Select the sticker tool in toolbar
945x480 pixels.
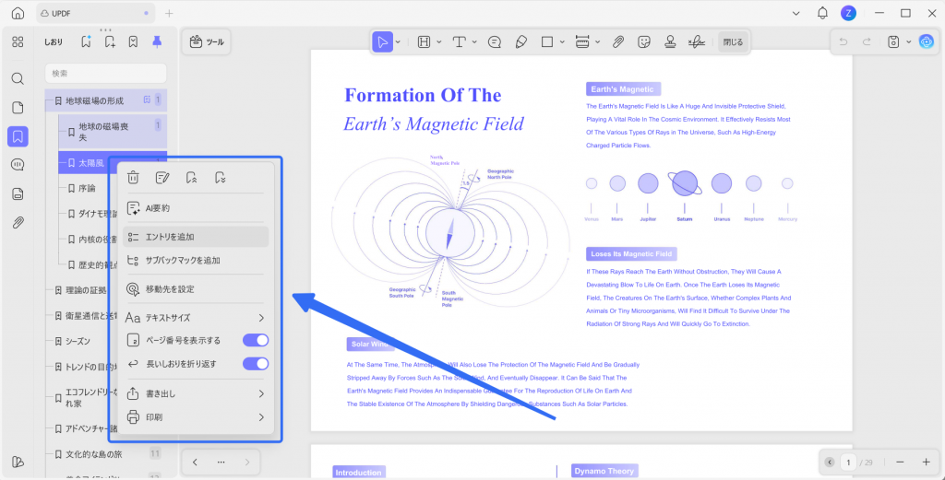[x=644, y=42]
